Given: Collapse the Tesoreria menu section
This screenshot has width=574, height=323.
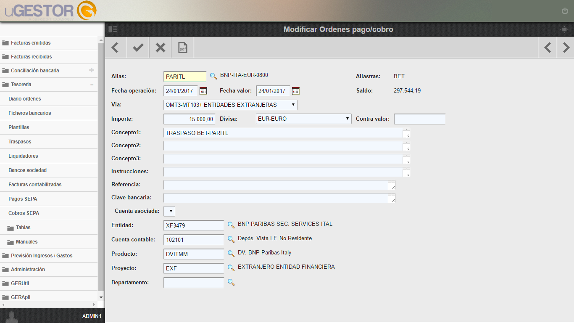Looking at the screenshot, I should coord(92,85).
